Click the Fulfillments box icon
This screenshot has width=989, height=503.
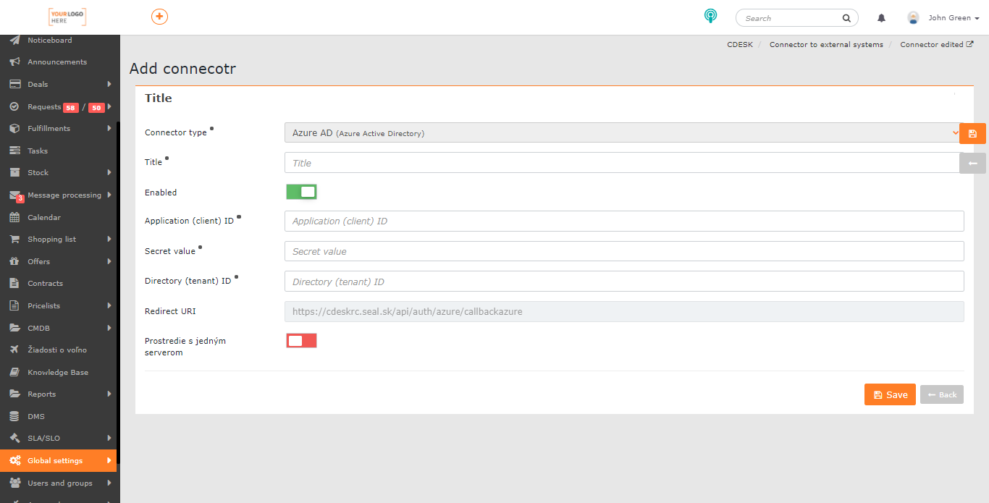tap(14, 128)
